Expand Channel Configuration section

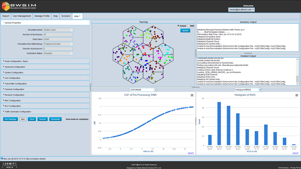tap(45, 89)
